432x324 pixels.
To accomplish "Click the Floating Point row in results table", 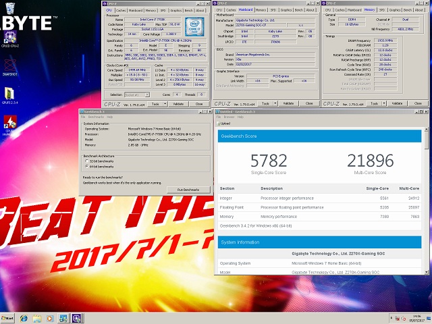I will pyautogui.click(x=319, y=207).
